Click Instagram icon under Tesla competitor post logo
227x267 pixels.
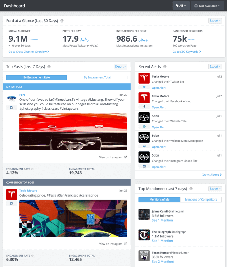click(12, 204)
